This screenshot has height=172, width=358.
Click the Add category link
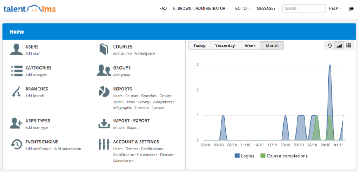[36, 75]
